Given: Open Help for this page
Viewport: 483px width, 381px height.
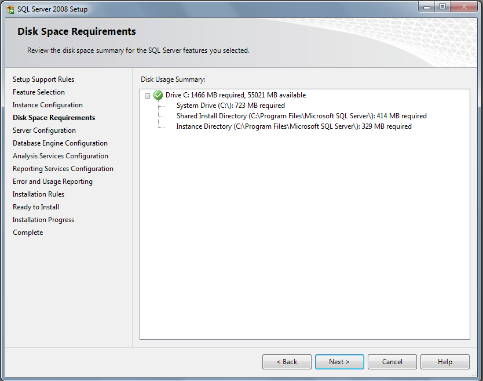Looking at the screenshot, I should click(x=445, y=361).
